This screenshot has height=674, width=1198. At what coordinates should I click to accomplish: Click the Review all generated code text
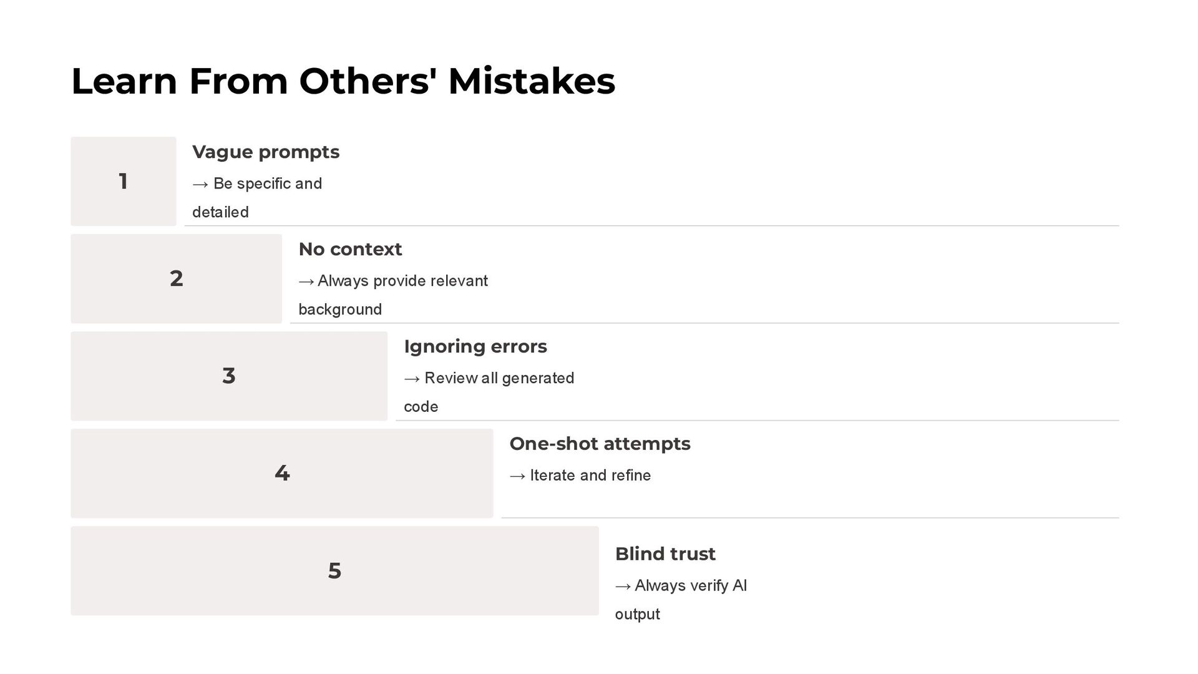click(489, 392)
